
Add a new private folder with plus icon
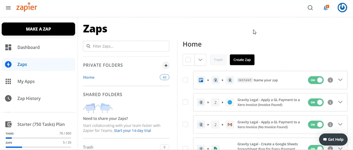click(166, 65)
